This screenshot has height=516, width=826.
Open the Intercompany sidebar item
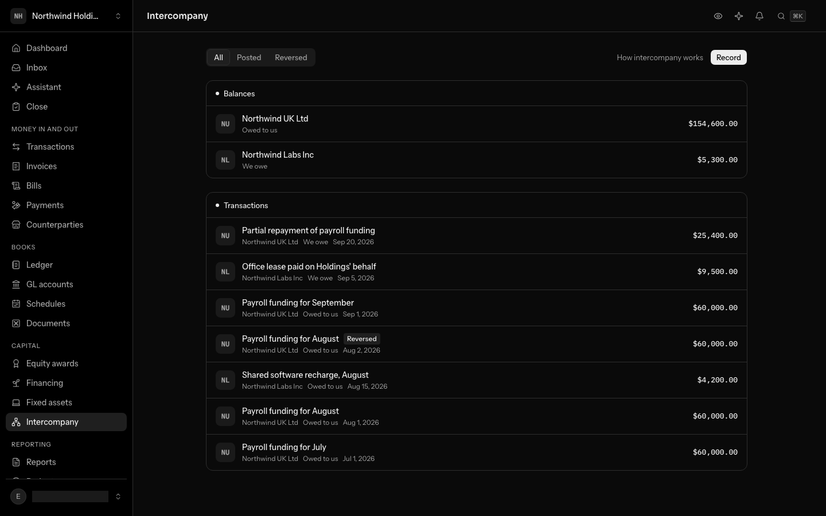(x=66, y=422)
